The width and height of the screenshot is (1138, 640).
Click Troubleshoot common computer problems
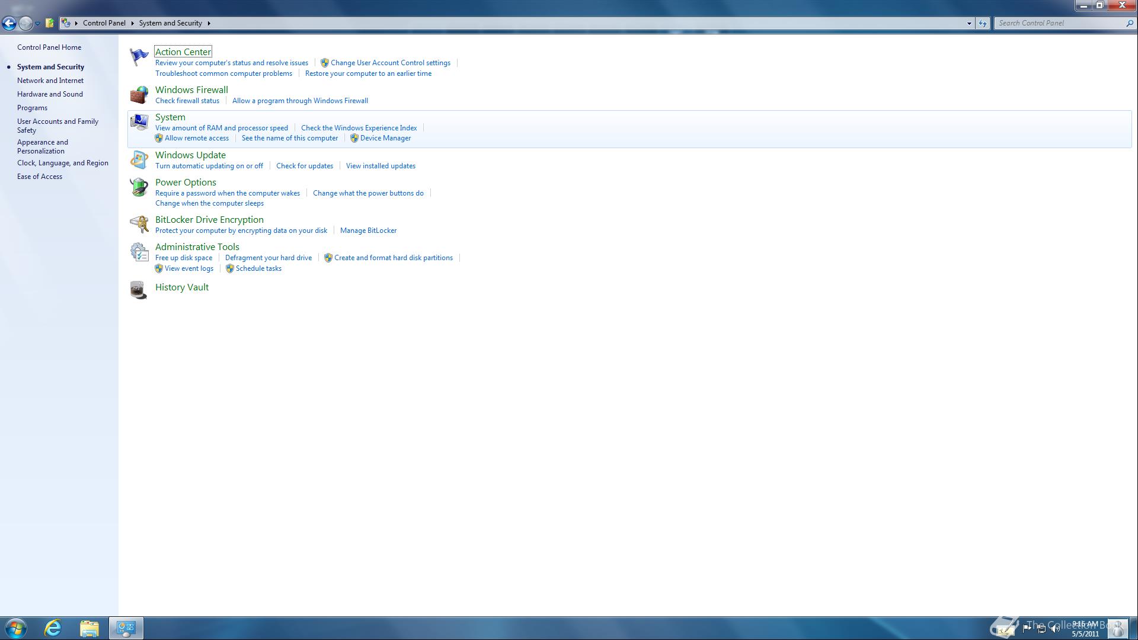click(x=223, y=73)
